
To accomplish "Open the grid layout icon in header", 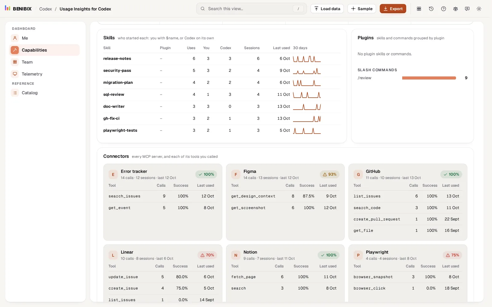I will (419, 9).
